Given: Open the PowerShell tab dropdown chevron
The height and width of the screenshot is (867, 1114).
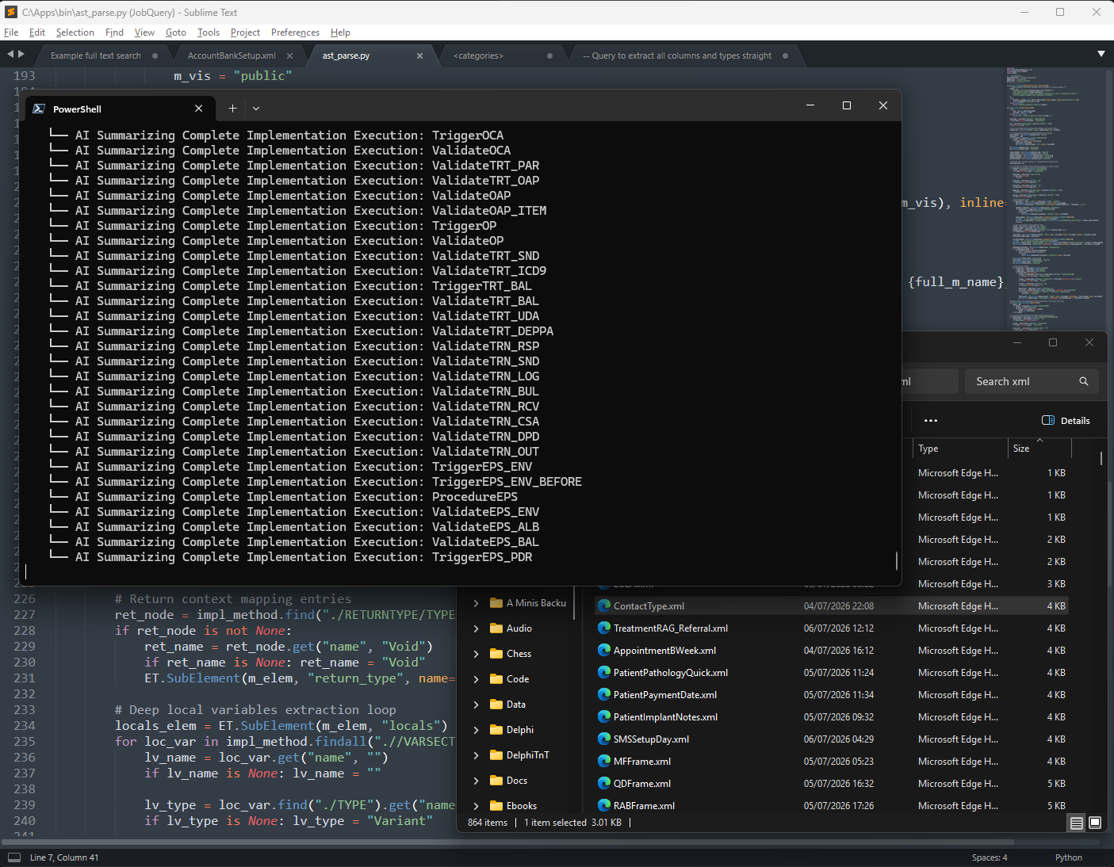Looking at the screenshot, I should [x=256, y=109].
